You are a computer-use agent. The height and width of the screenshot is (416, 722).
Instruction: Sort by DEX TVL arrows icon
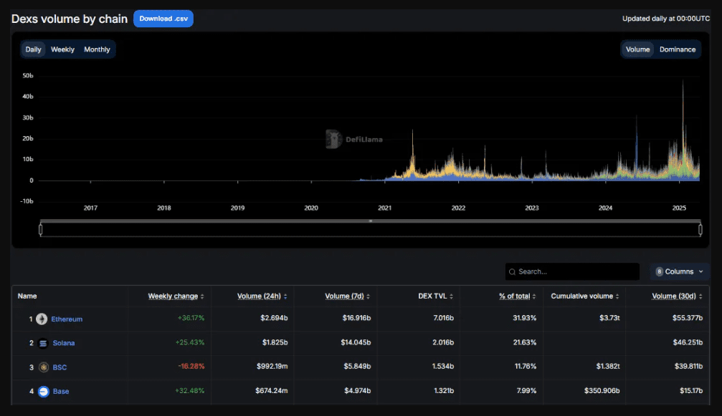[x=451, y=297]
